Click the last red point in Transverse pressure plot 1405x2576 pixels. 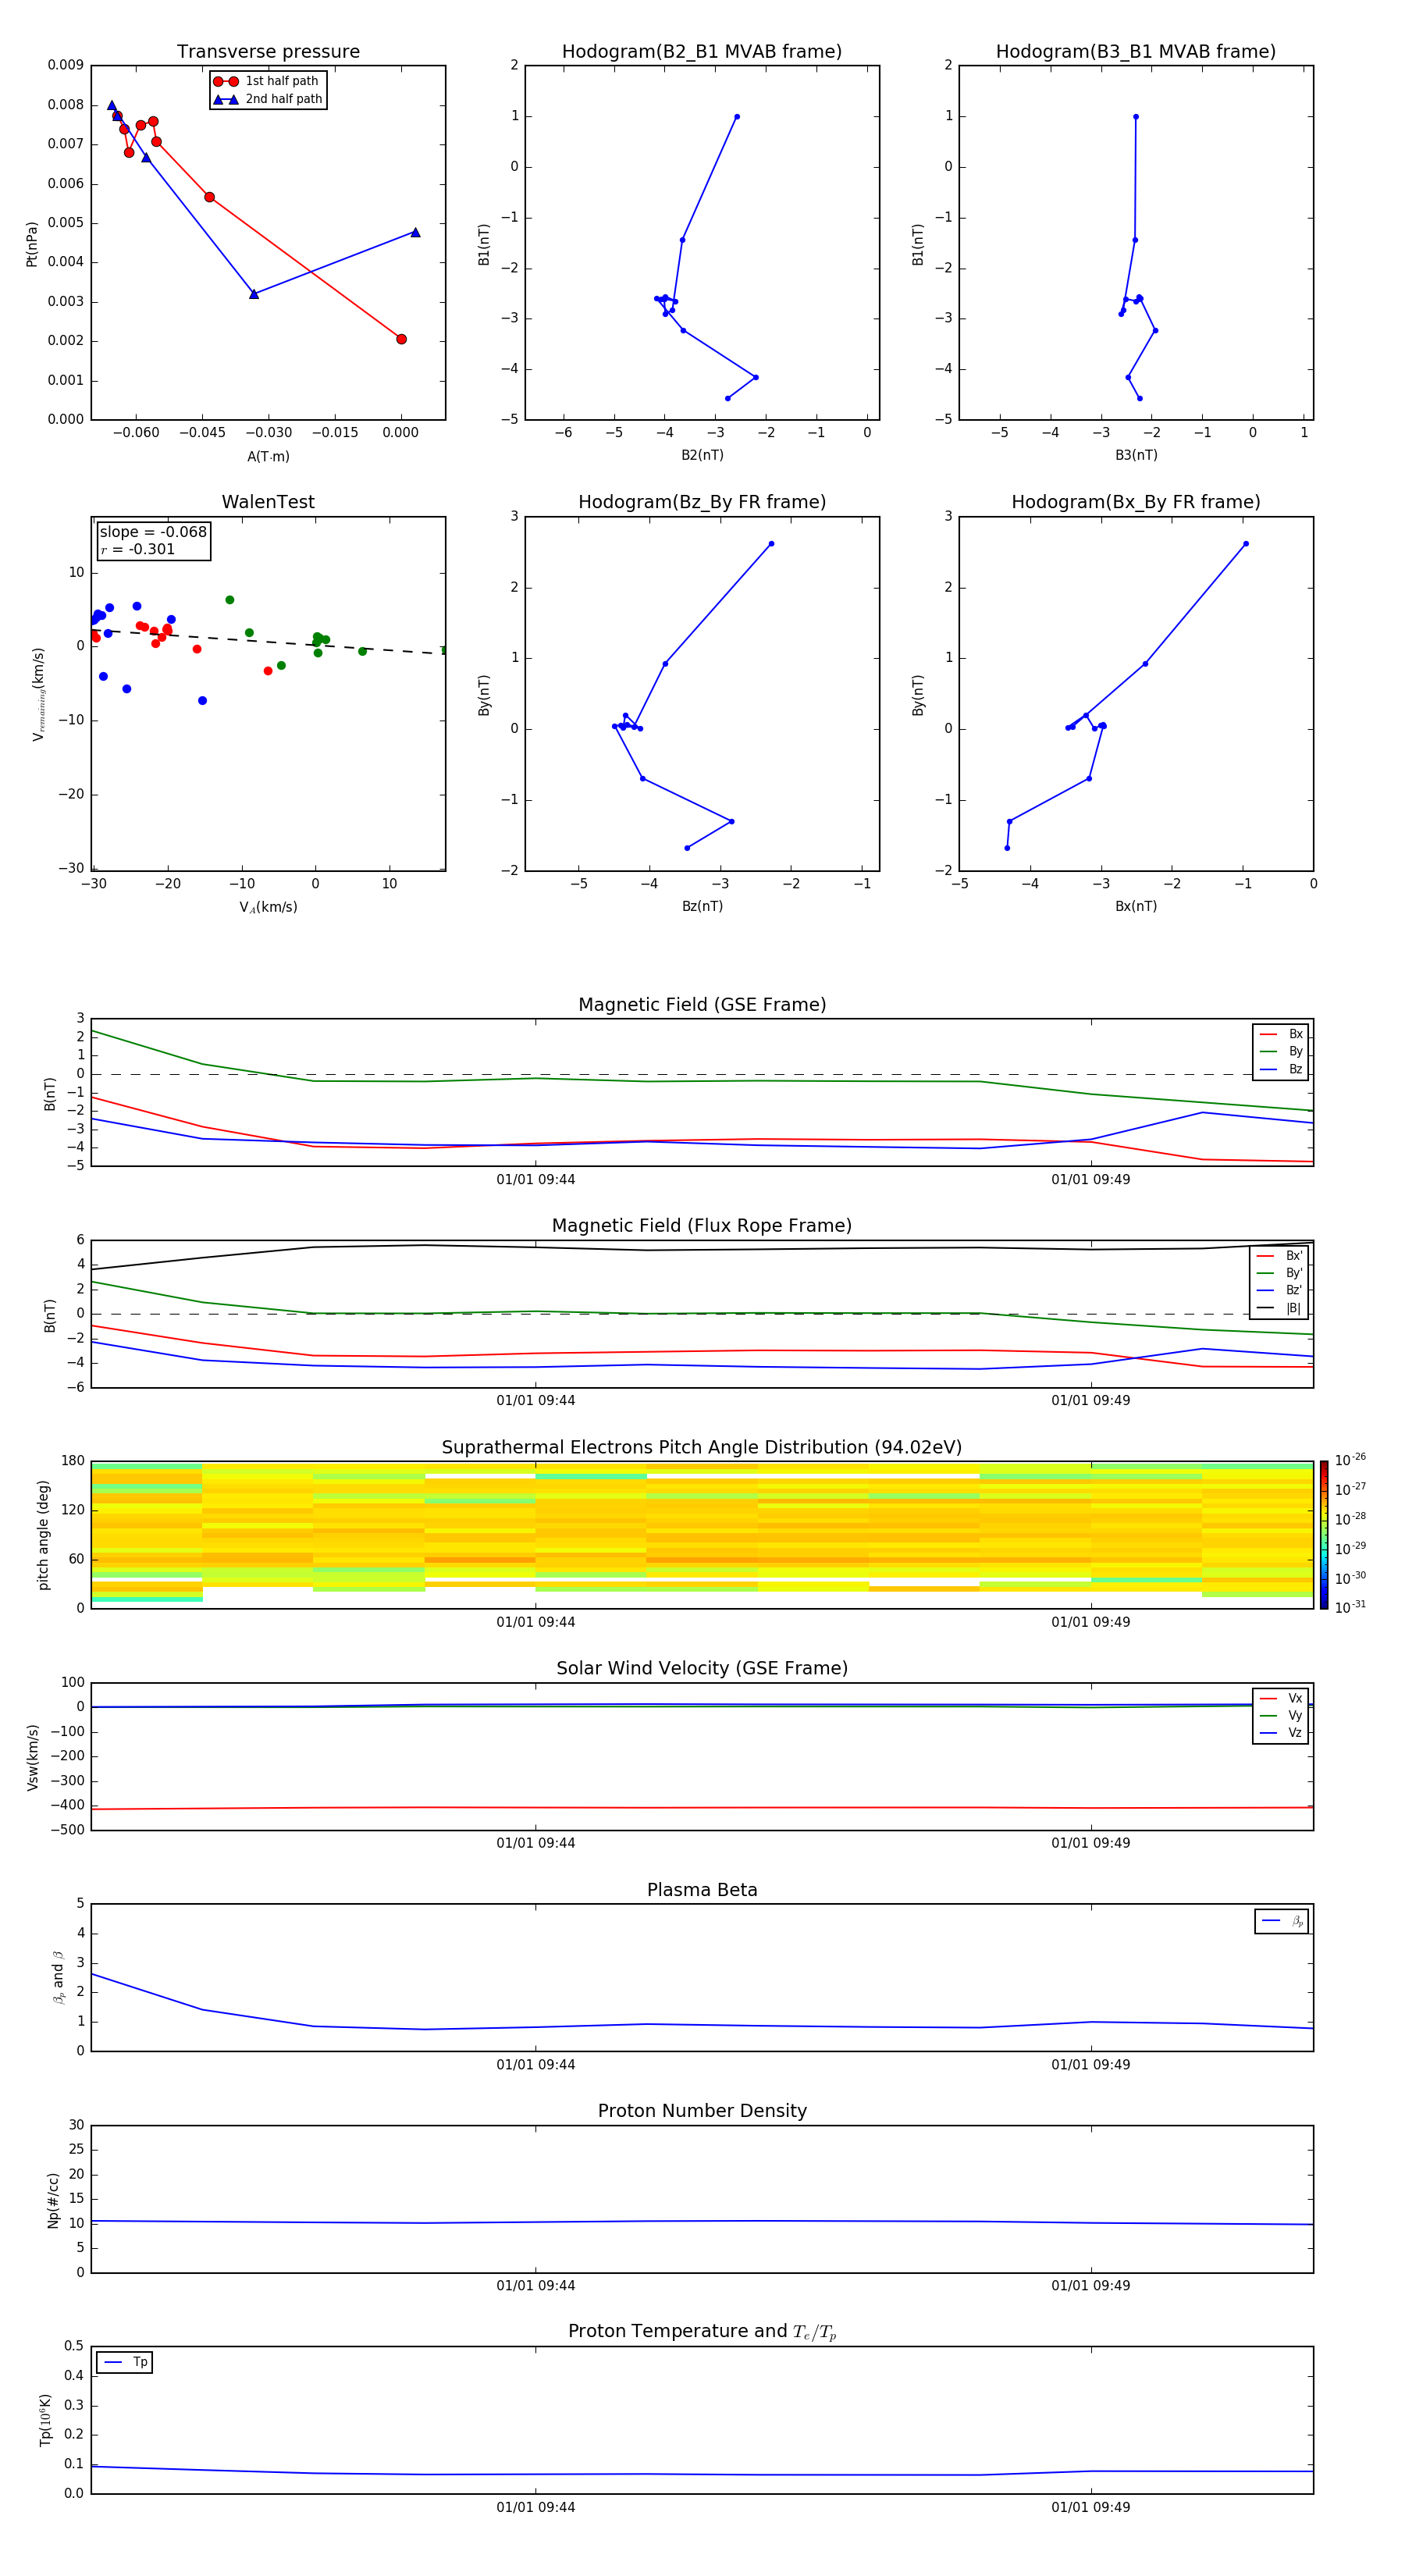tap(401, 339)
